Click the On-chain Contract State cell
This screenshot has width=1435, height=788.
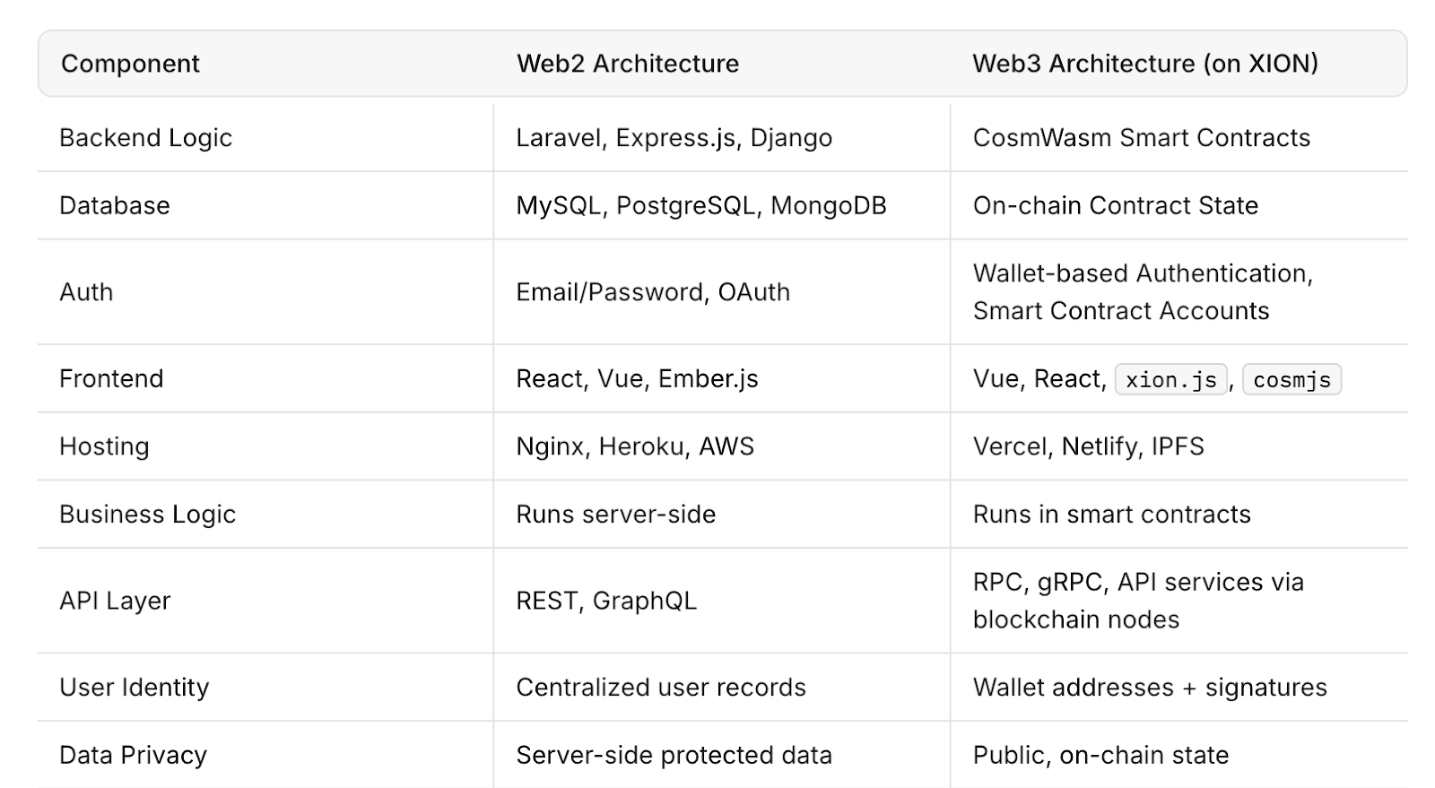(1115, 205)
